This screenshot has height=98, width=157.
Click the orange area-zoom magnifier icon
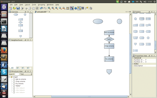tap(64, 8)
